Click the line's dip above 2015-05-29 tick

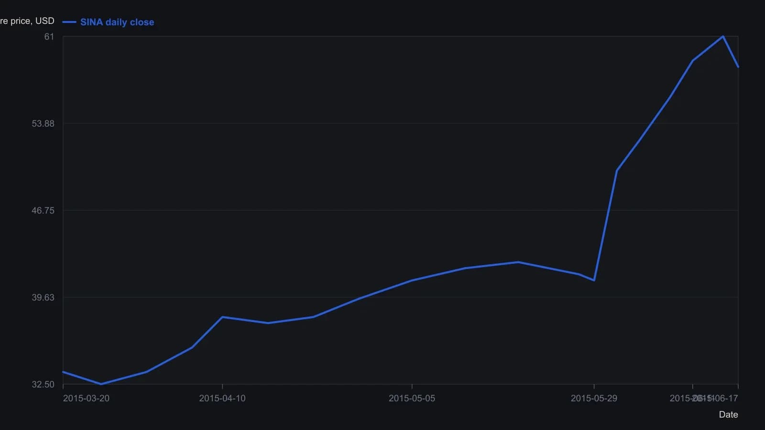(594, 280)
